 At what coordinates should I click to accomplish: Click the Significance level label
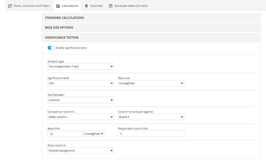coord(58,78)
